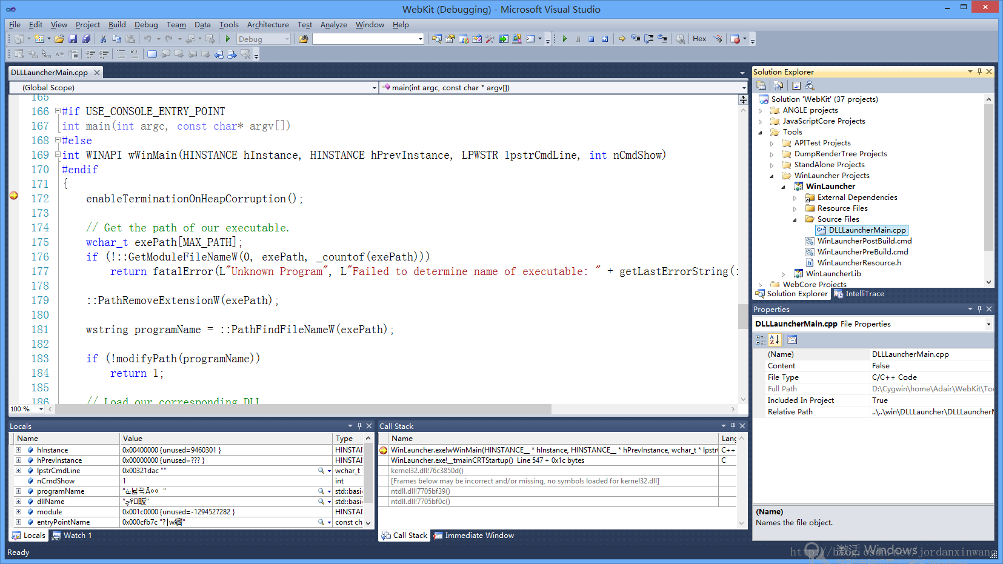Switch to the Immediate Window tab

click(x=473, y=536)
